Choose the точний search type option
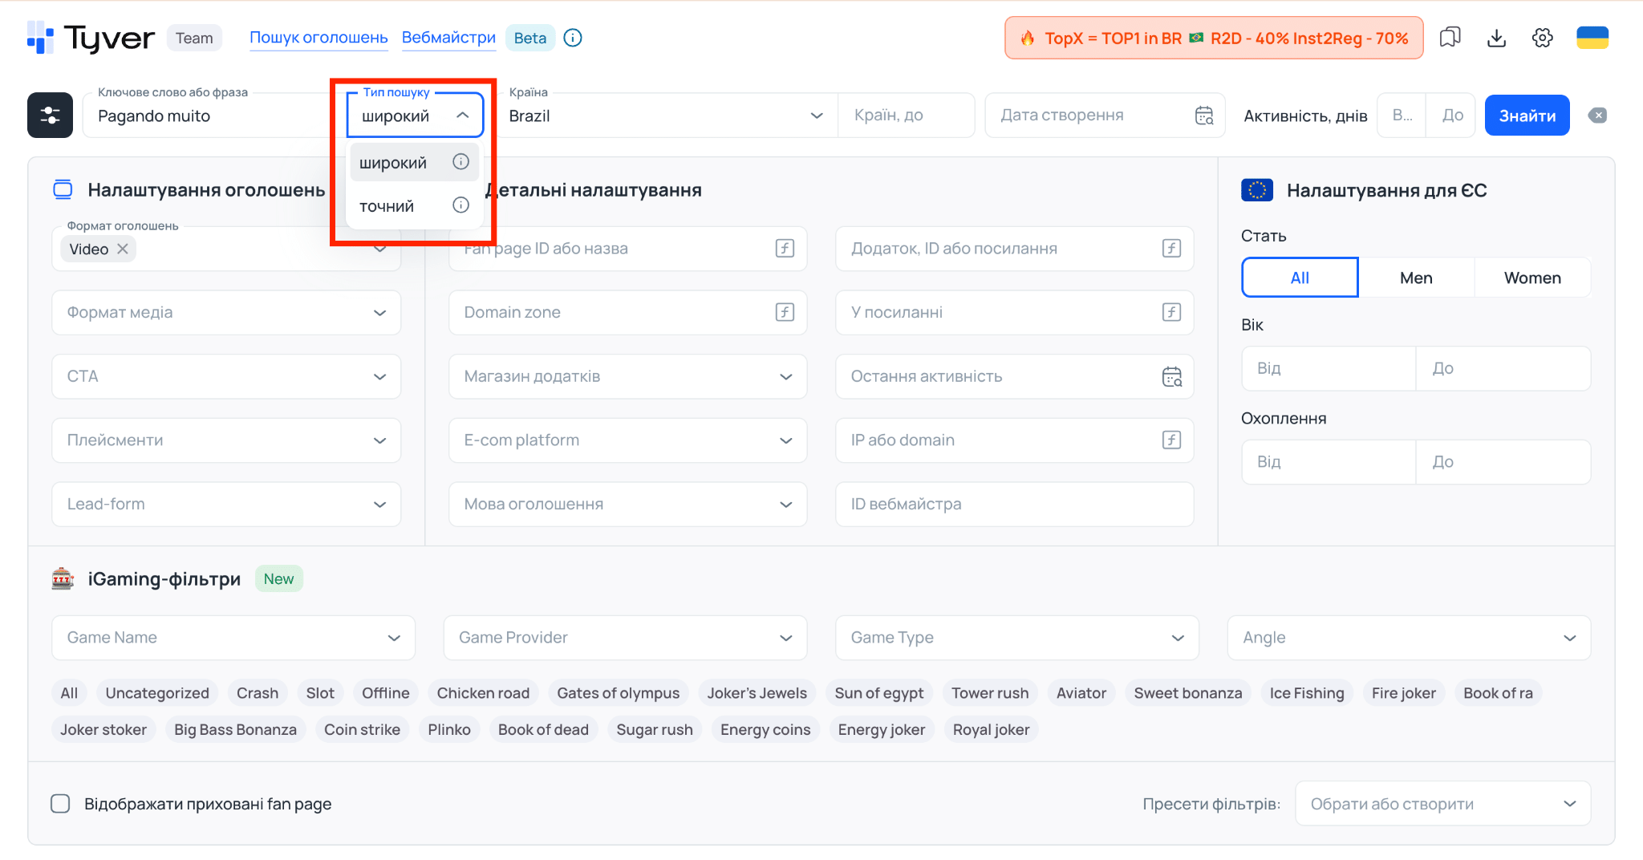 [415, 205]
